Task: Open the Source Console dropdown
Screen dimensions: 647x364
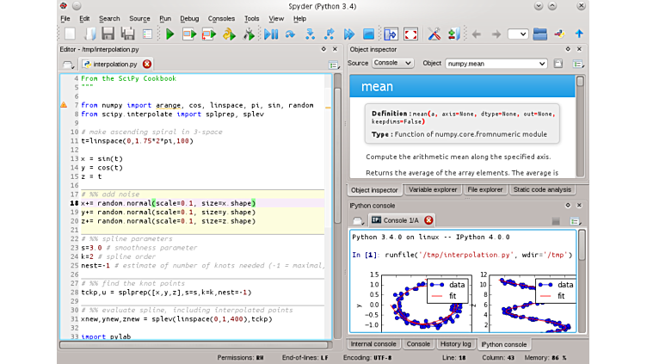Action: [393, 64]
